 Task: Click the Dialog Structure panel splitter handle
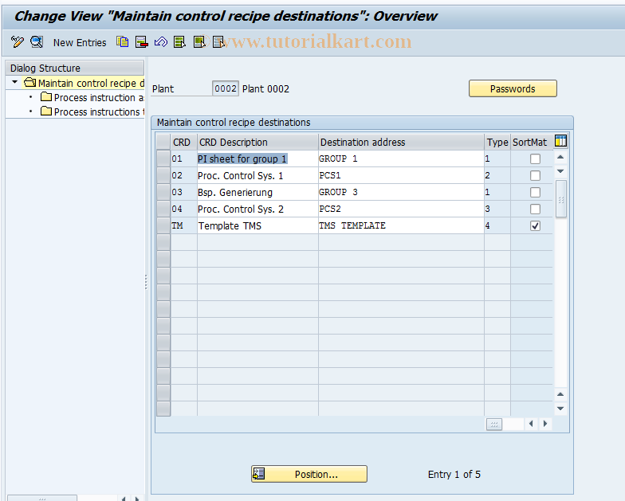click(146, 282)
